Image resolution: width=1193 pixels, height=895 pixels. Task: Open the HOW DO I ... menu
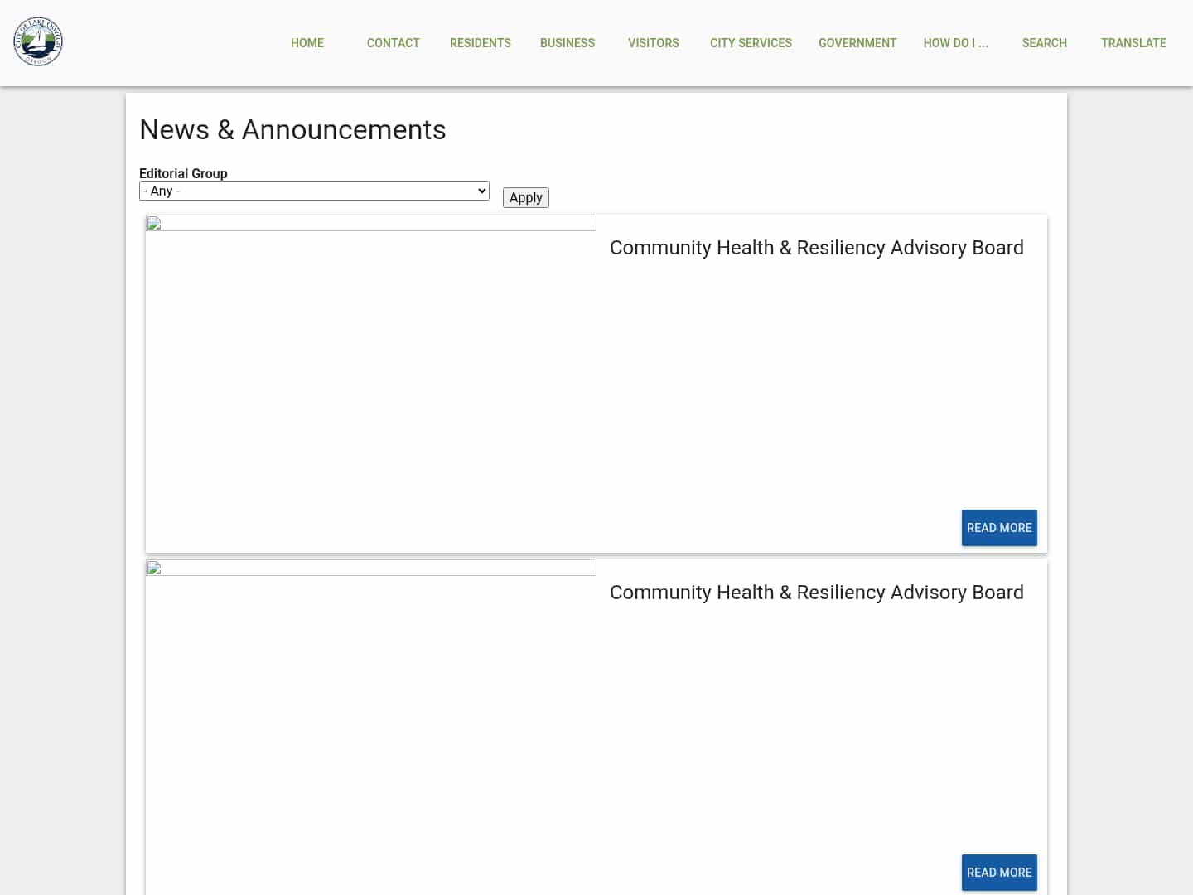[955, 42]
